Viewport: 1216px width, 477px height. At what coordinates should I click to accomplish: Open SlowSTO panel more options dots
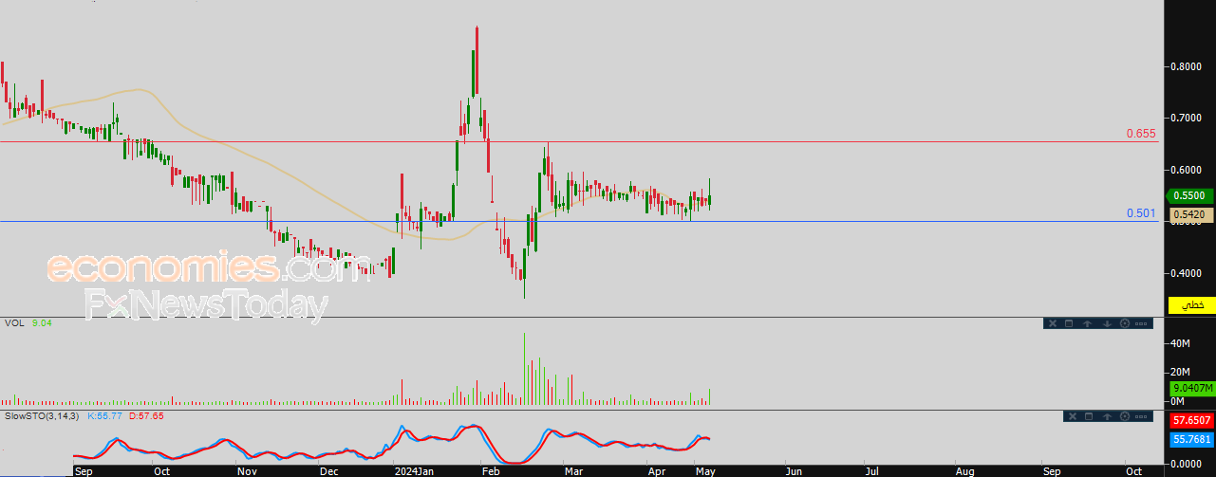[1142, 415]
